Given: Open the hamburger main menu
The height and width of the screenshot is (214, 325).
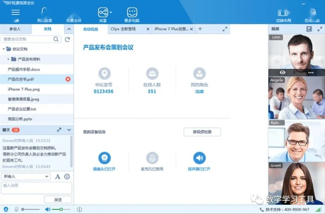Looking at the screenshot, I should tap(16, 12).
